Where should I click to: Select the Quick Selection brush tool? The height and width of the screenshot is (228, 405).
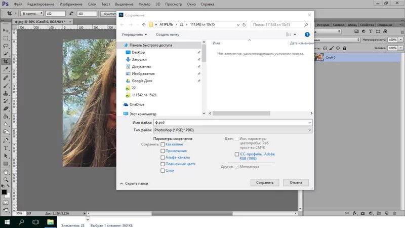click(6, 54)
